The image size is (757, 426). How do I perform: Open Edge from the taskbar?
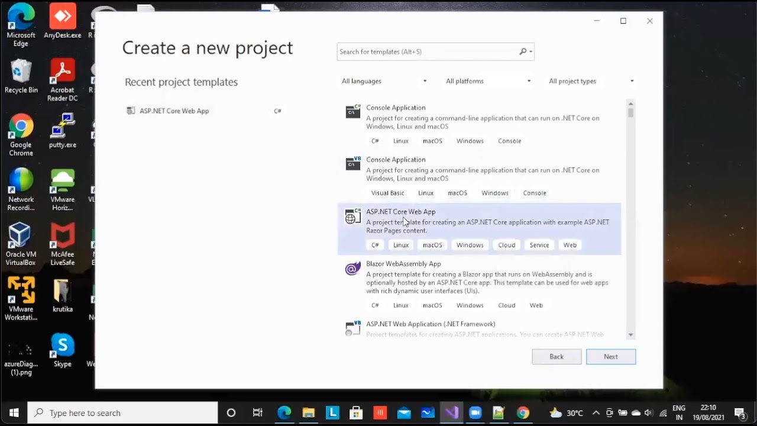[284, 413]
